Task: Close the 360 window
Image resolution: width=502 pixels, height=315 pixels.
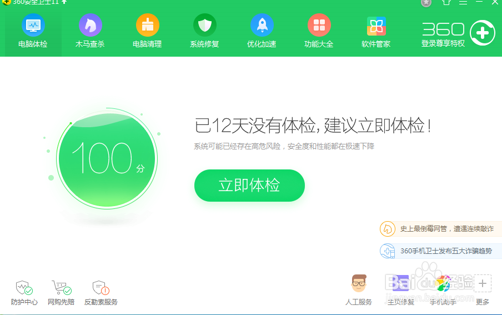Action: (495, 2)
